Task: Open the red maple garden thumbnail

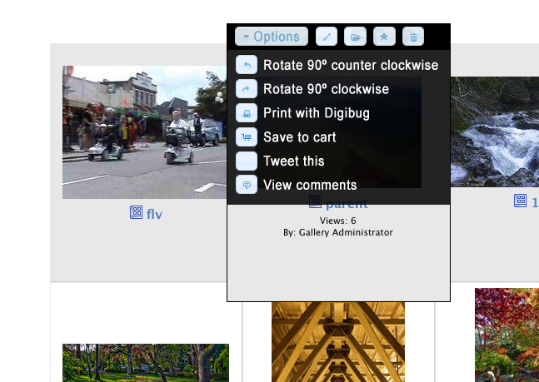Action: (x=507, y=335)
